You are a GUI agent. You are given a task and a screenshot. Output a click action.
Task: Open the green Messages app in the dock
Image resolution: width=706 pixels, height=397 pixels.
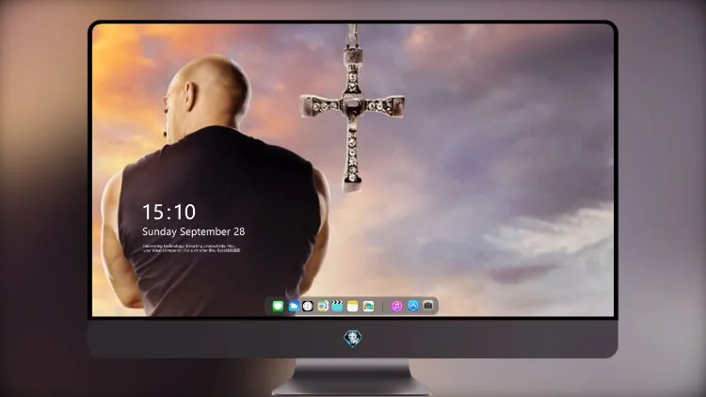point(278,306)
